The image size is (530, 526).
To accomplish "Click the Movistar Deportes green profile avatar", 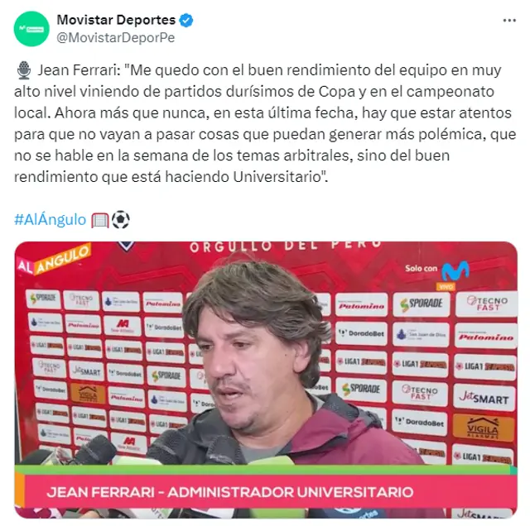I will click(x=31, y=29).
